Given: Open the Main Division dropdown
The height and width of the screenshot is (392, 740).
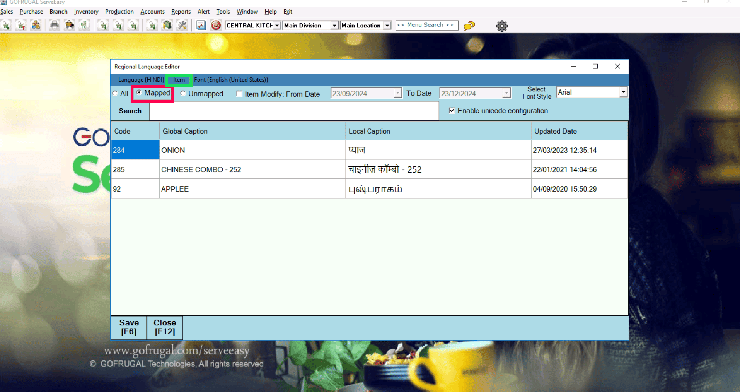Looking at the screenshot, I should (334, 26).
